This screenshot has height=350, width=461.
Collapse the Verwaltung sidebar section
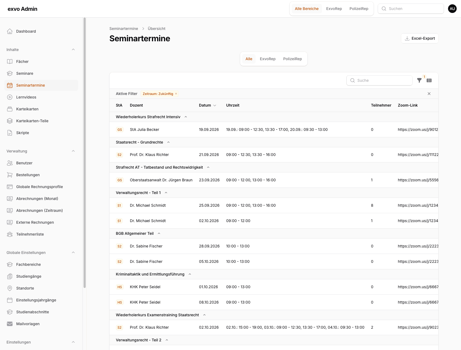(x=73, y=151)
